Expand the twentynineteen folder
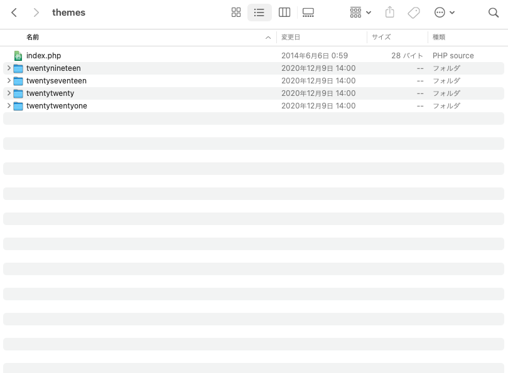 click(9, 68)
